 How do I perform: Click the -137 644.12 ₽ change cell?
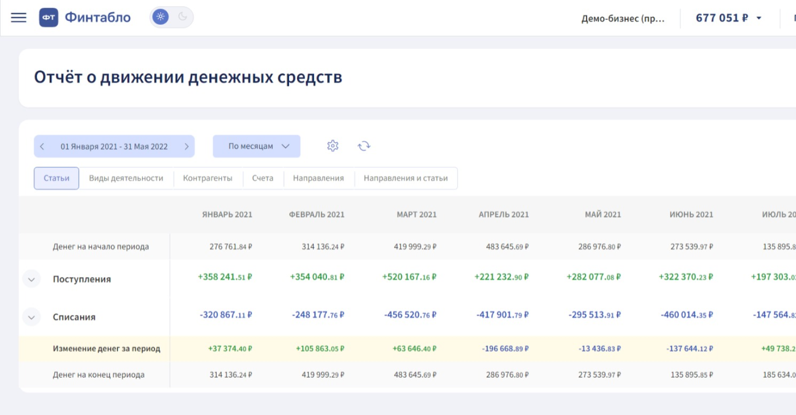(x=690, y=349)
